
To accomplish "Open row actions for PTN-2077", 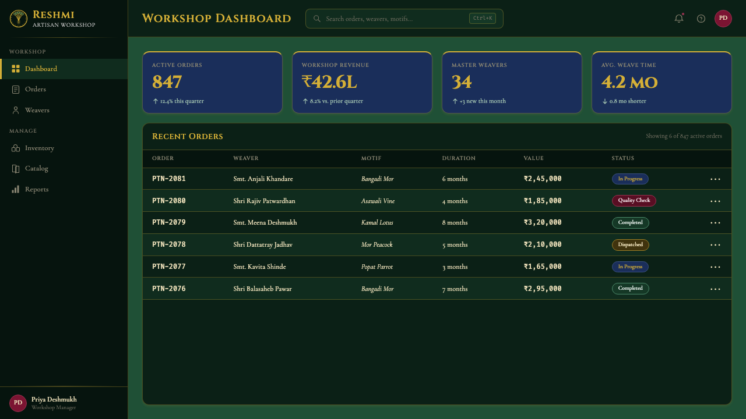I will [x=715, y=267].
